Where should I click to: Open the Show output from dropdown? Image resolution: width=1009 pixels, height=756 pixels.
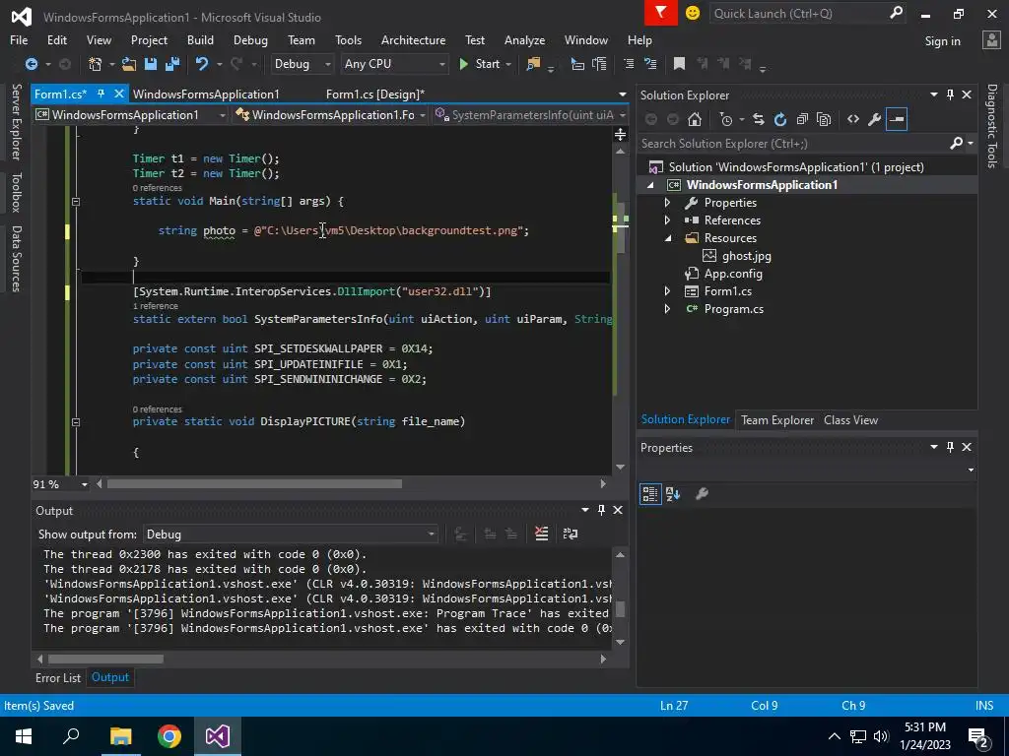click(x=291, y=535)
